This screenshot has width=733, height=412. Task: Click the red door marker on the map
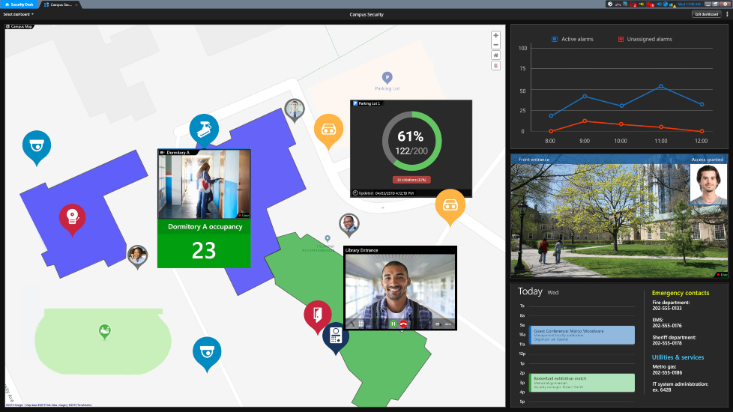coord(317,315)
